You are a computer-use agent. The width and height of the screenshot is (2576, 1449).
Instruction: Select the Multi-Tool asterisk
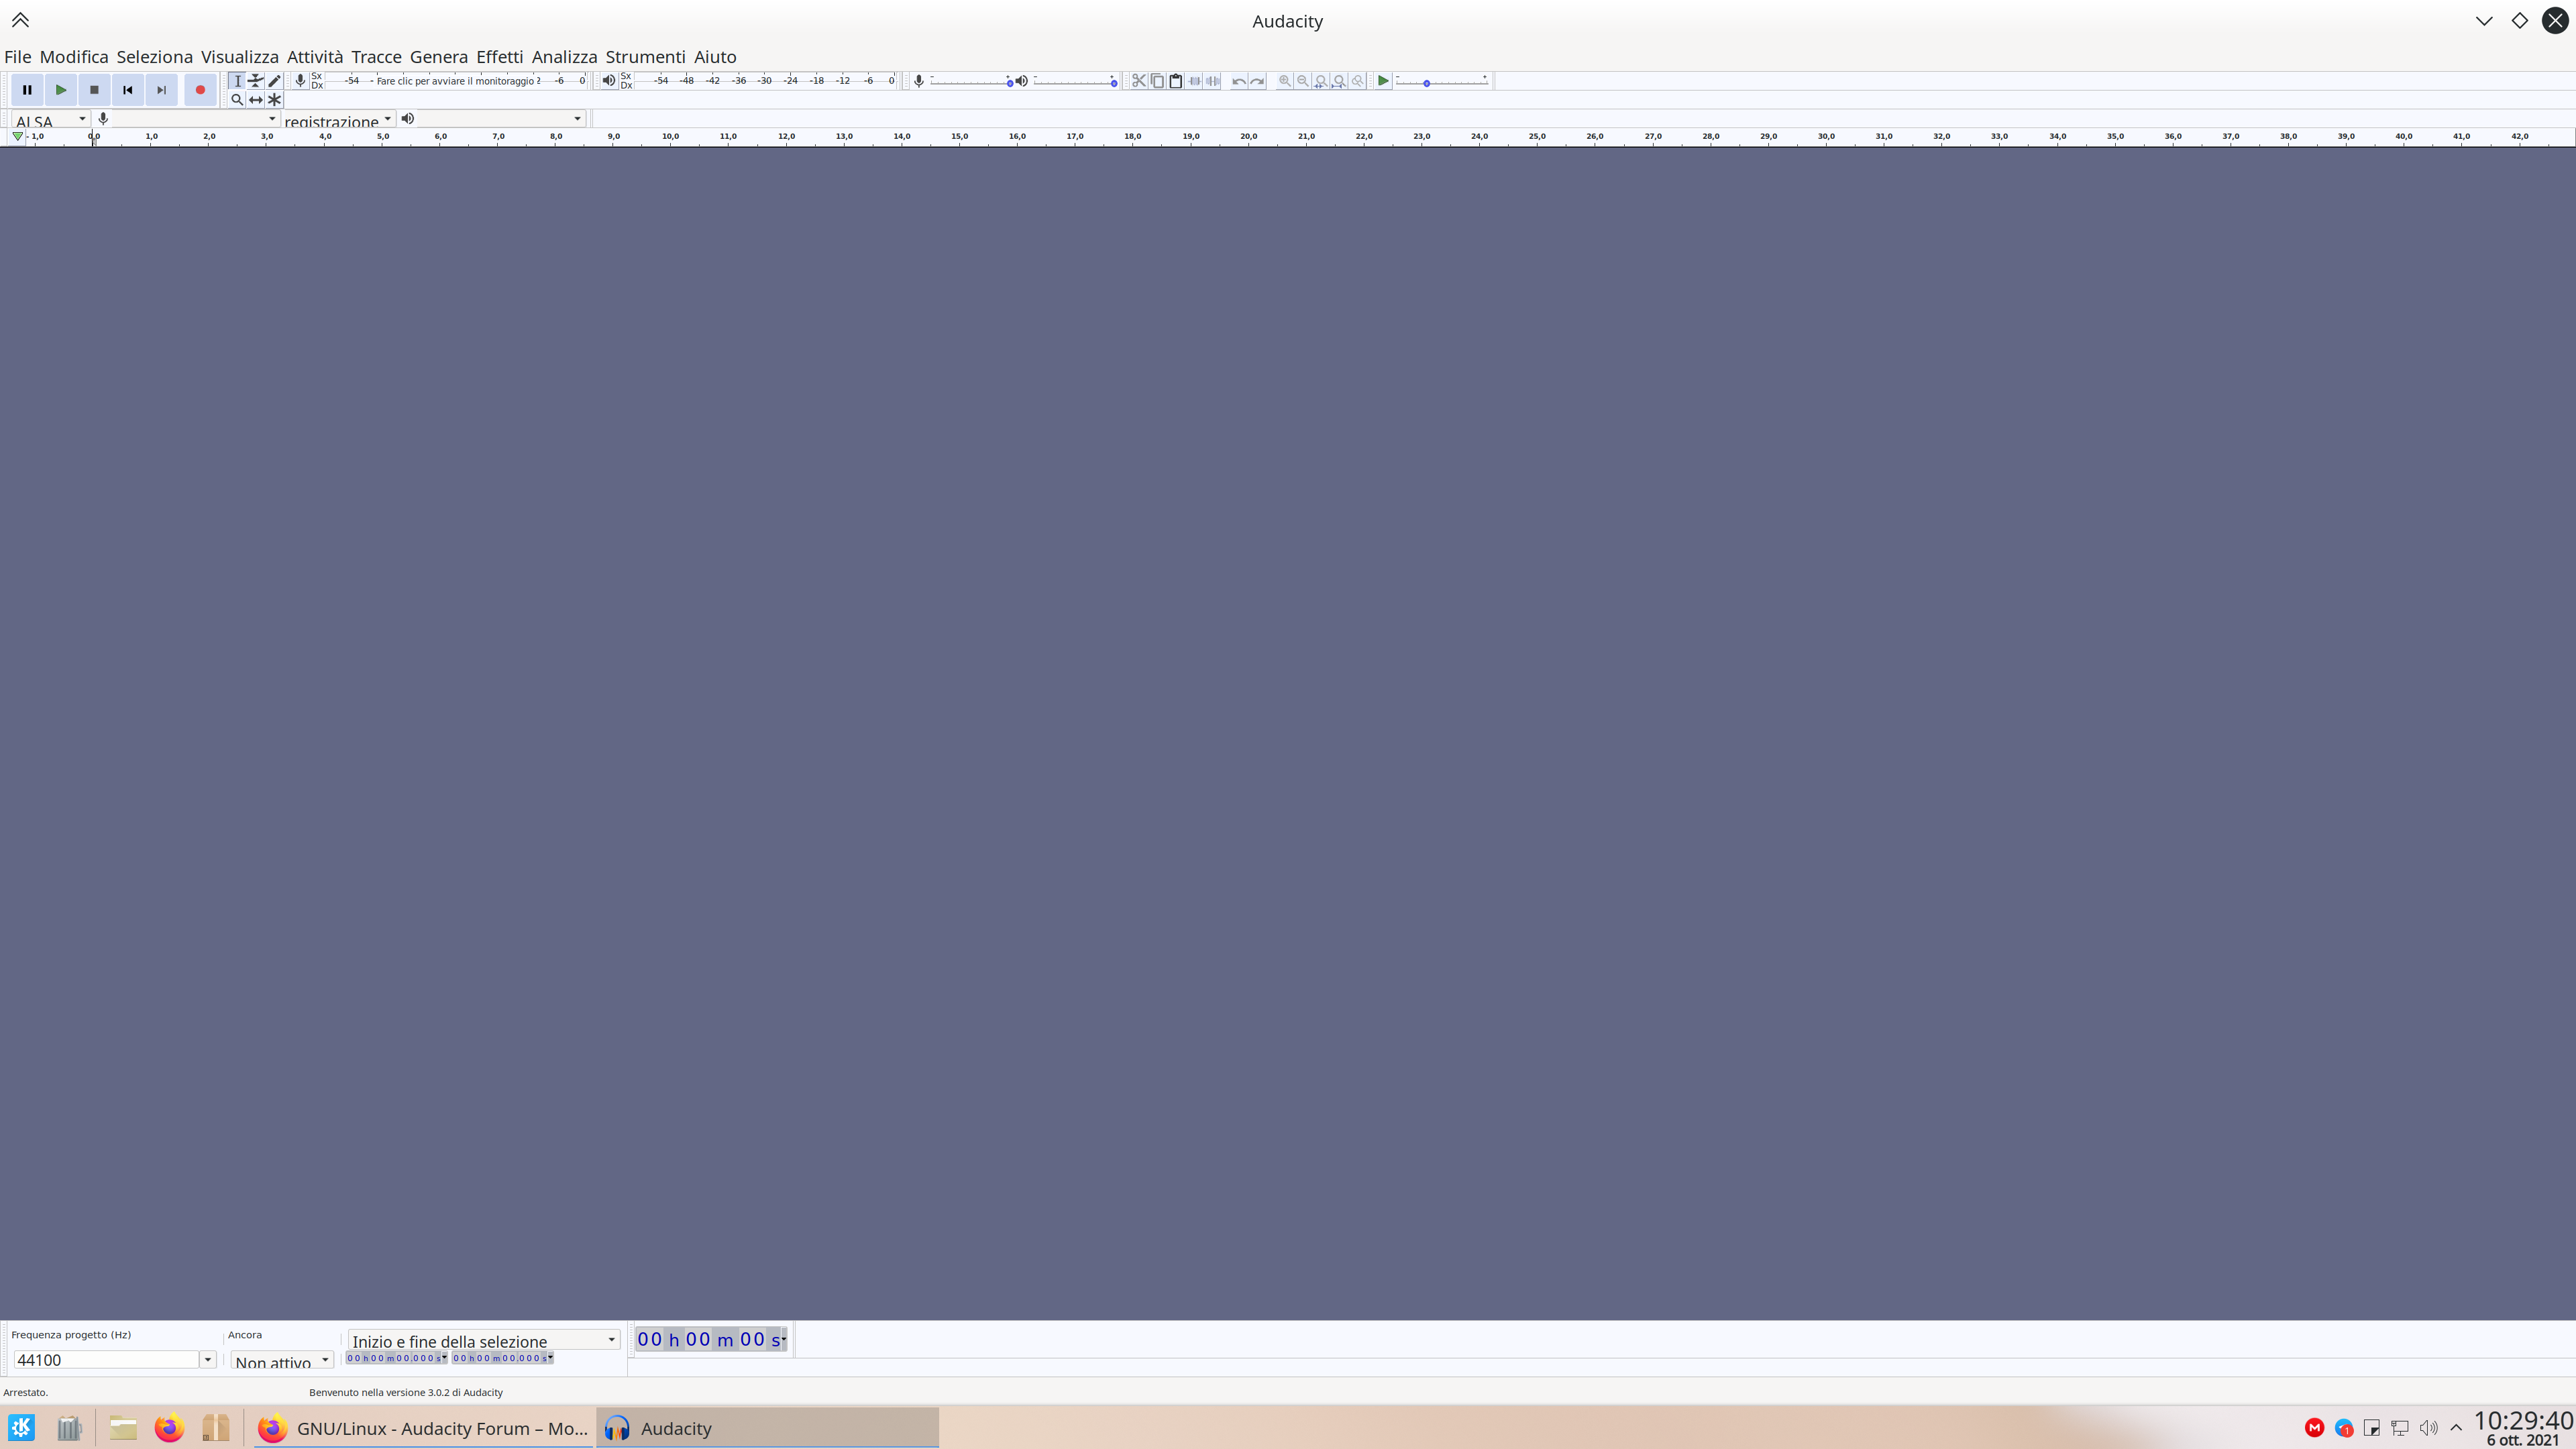point(274,100)
